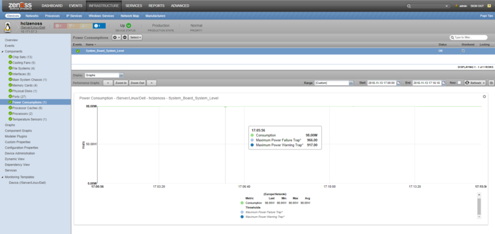Open the Dashboard menu
Image resolution: width=495 pixels, height=234 pixels.
(52, 6)
